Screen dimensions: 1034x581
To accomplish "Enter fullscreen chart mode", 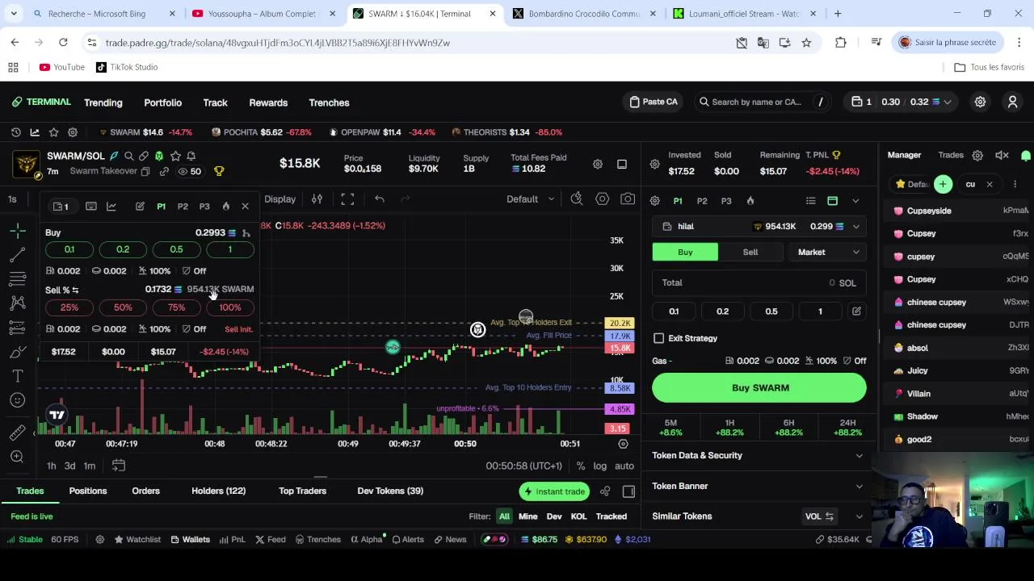I will [x=347, y=199].
